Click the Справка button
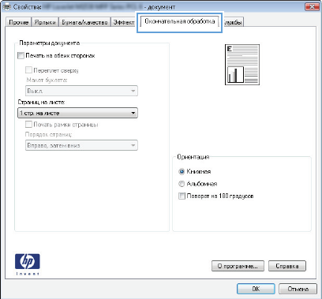322x299 pixels. click(x=287, y=266)
